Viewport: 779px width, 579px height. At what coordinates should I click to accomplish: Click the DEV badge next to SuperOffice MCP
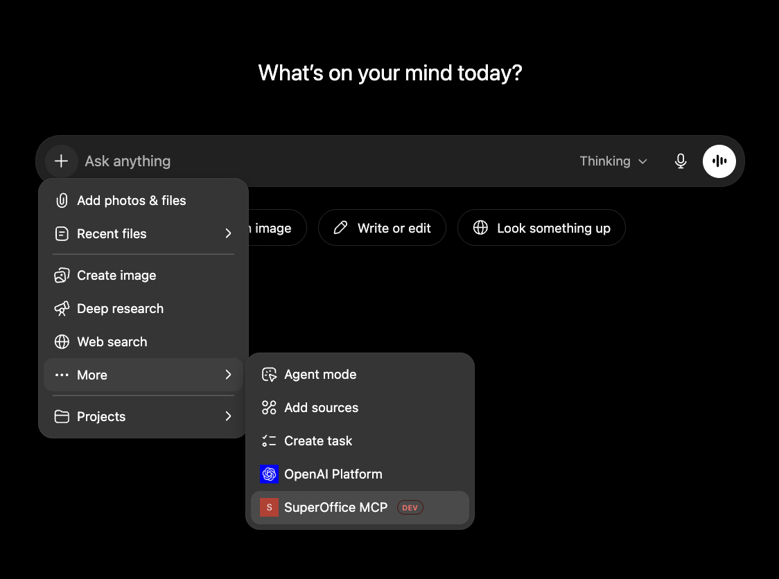tap(410, 508)
